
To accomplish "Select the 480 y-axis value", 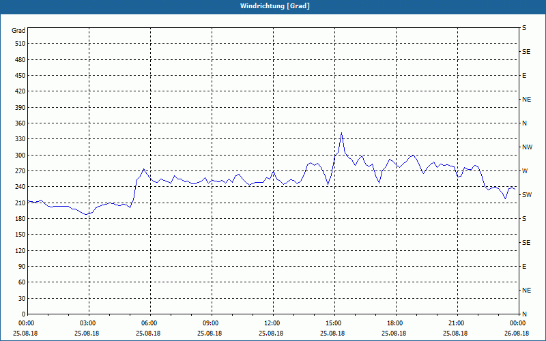I will point(20,60).
